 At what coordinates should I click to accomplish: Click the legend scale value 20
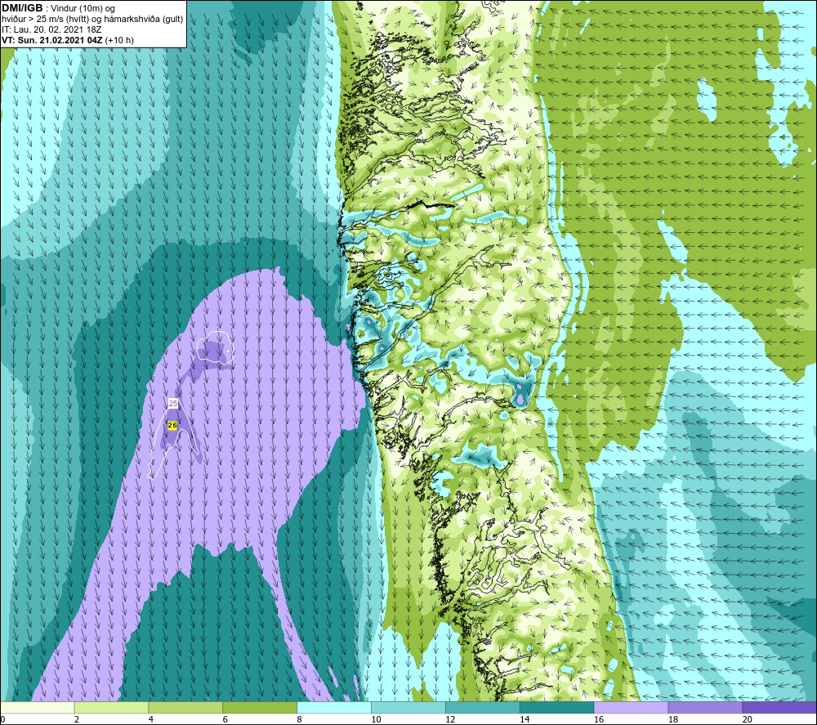748,719
